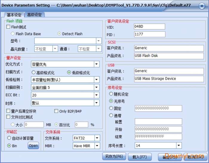The height and width of the screenshot is (163, 209).
Task: Select the 无序号 serial option
Action: 111,101
